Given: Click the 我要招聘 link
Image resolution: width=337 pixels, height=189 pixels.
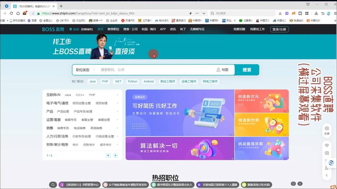Looking at the screenshot, I should coord(239,29).
